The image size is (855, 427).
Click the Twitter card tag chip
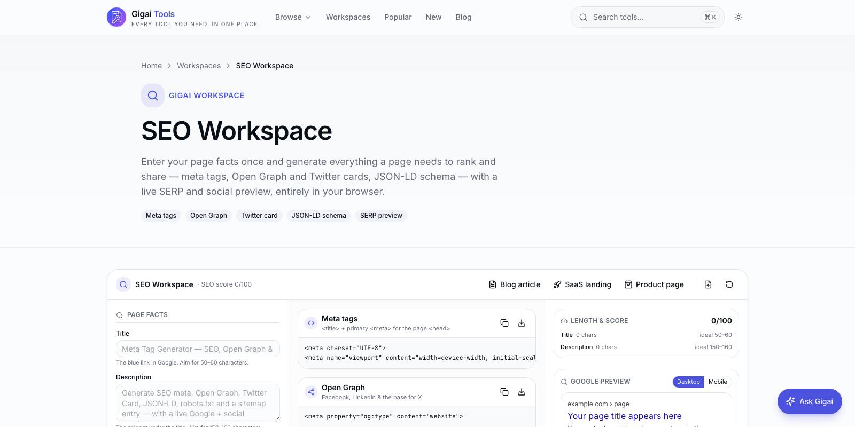tap(259, 216)
